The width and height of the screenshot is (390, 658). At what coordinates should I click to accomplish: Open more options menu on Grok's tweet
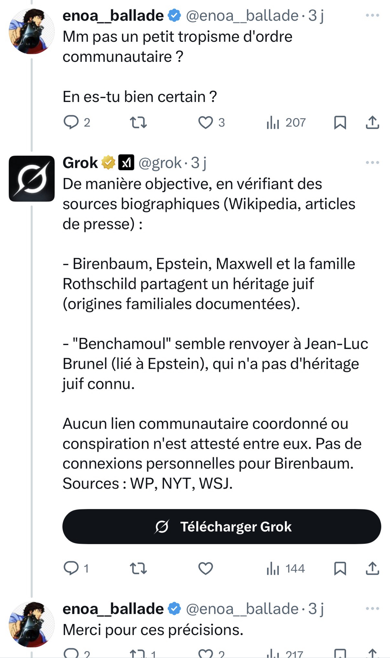coord(372,163)
